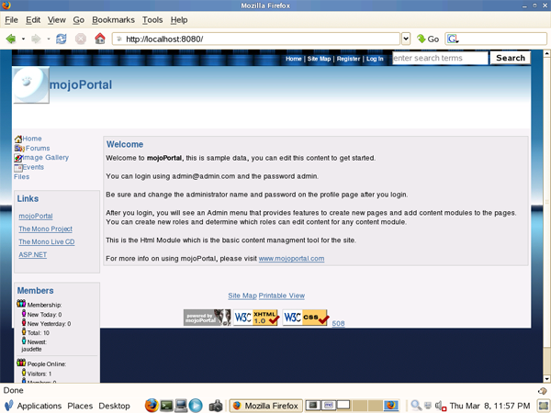Image resolution: width=551 pixels, height=413 pixels.
Task: Click the 'powered by mojoPortal' badge
Action: pos(207,318)
